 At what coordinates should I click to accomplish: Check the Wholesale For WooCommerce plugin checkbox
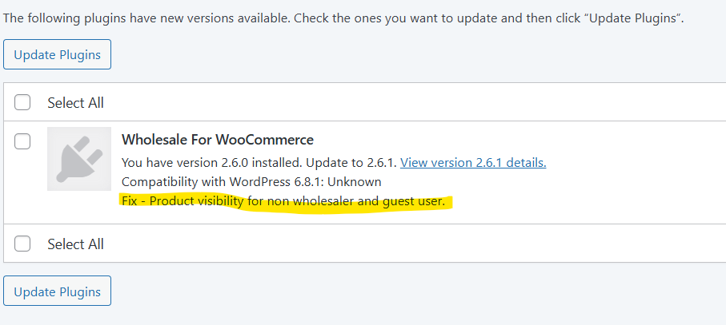coord(22,141)
